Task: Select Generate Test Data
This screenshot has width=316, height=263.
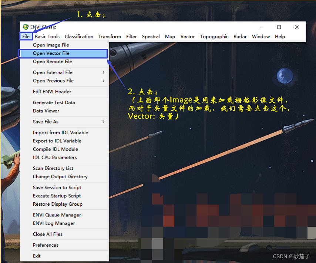Action: coord(64,102)
